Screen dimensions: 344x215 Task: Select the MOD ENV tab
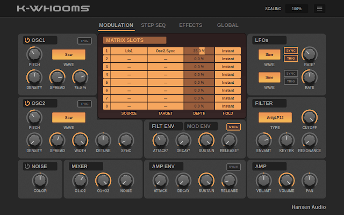pos(201,126)
